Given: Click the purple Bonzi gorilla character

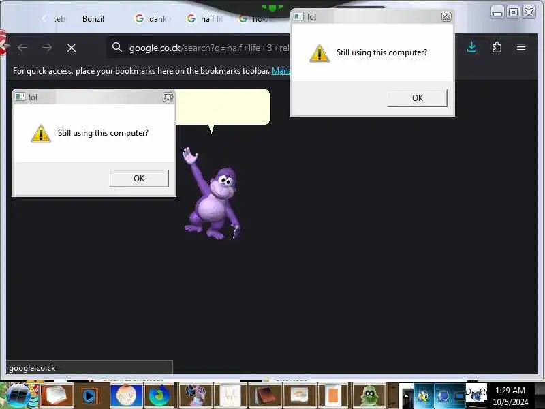Looking at the screenshot, I should pyautogui.click(x=212, y=195).
